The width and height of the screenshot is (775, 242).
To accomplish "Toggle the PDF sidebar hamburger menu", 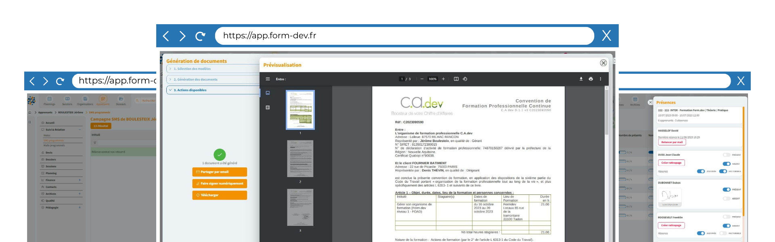I will [x=268, y=79].
